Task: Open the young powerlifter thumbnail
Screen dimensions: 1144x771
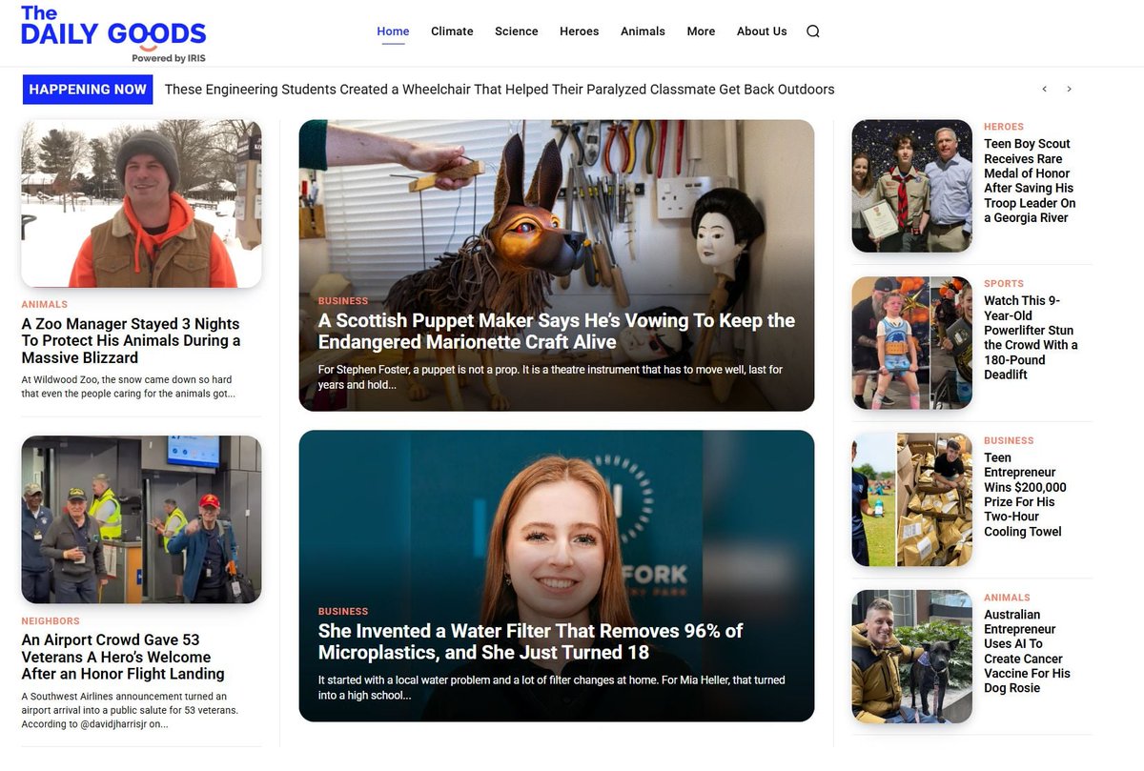Action: pos(911,343)
